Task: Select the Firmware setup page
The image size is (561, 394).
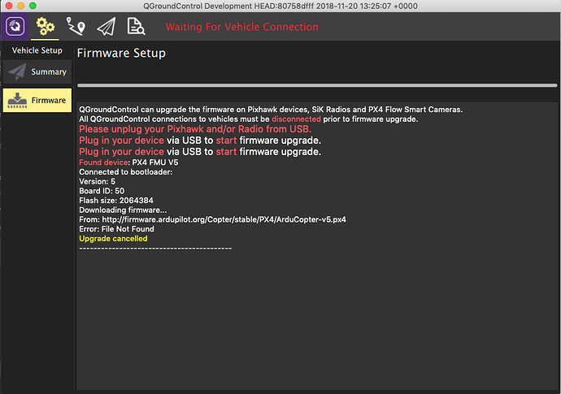Action: [x=37, y=101]
